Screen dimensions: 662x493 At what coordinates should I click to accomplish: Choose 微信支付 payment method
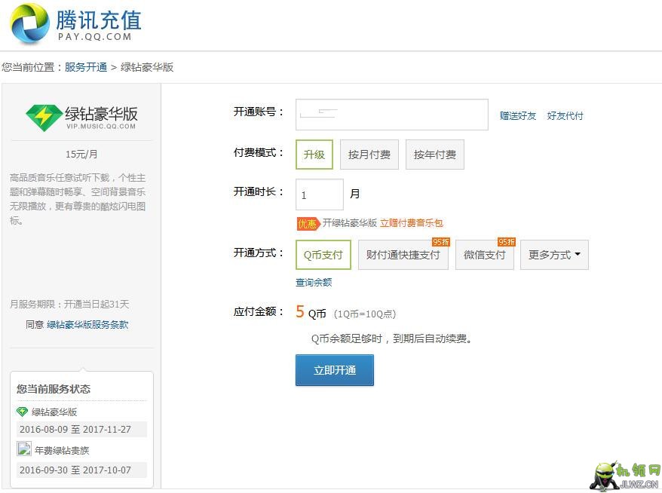[x=485, y=255]
